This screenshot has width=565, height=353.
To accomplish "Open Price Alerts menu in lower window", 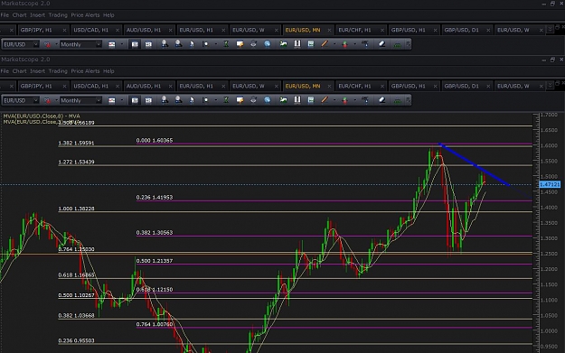I will click(85, 71).
